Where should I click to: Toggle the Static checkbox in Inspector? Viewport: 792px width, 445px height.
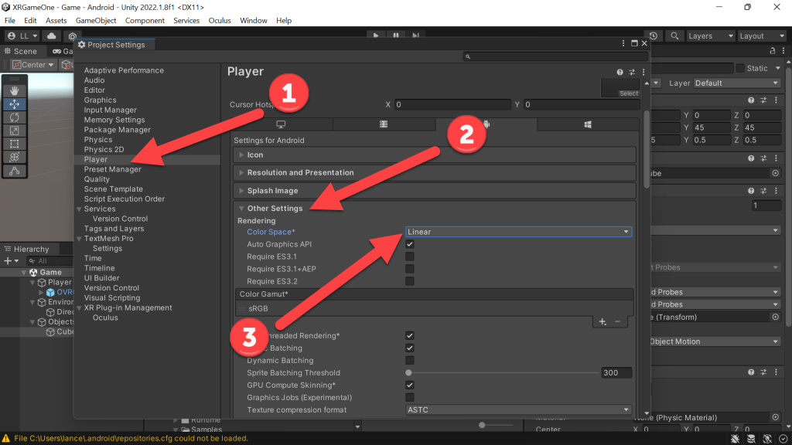pyautogui.click(x=740, y=68)
